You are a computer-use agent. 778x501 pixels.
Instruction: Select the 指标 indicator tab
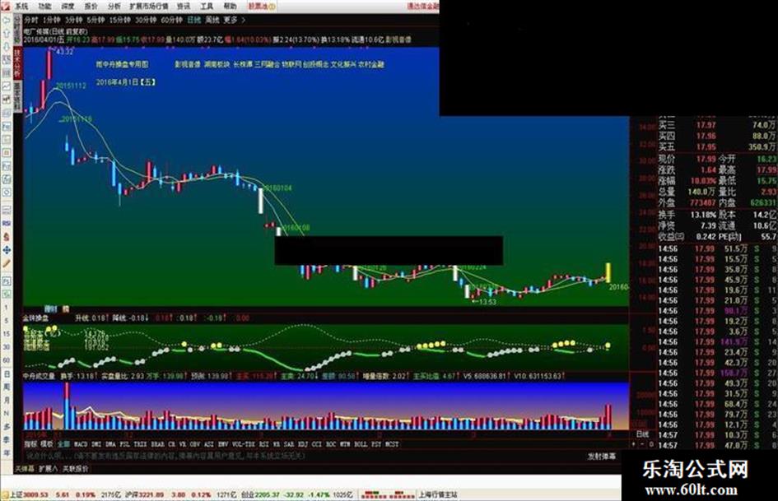point(30,444)
